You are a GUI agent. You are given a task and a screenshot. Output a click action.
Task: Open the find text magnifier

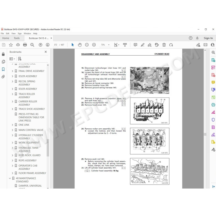tap(32, 45)
